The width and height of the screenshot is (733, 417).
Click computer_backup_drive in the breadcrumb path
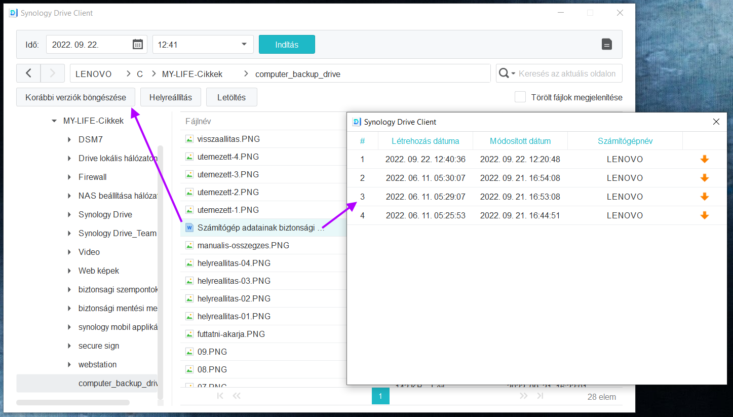tap(298, 74)
